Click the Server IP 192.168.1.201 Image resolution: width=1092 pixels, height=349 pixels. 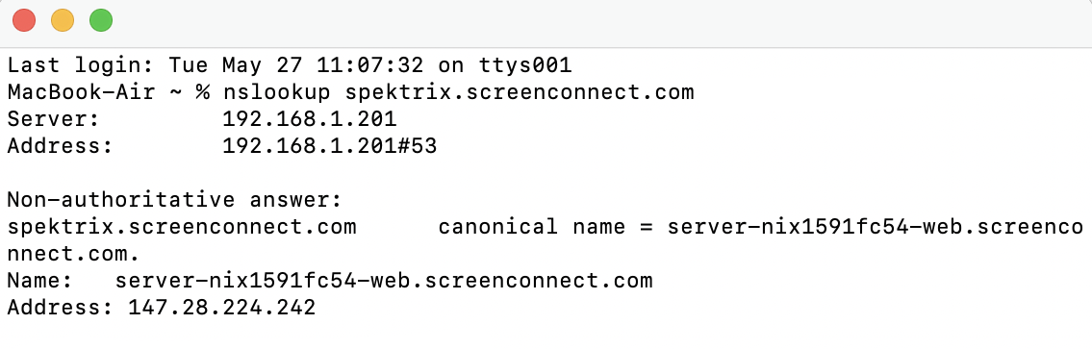[309, 119]
